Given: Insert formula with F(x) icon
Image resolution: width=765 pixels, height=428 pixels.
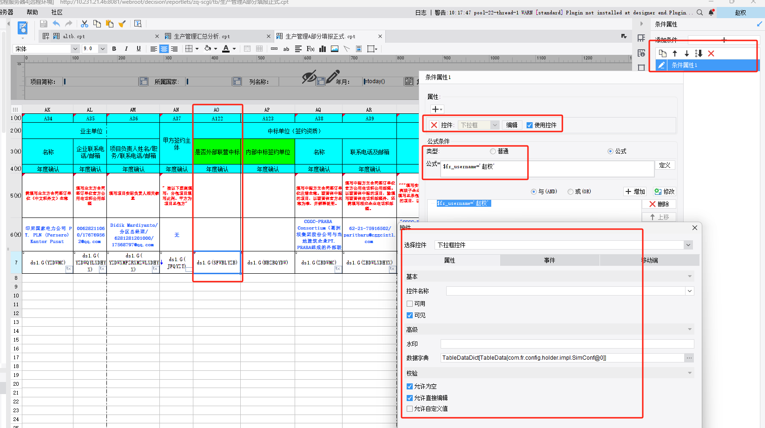Looking at the screenshot, I should (310, 49).
